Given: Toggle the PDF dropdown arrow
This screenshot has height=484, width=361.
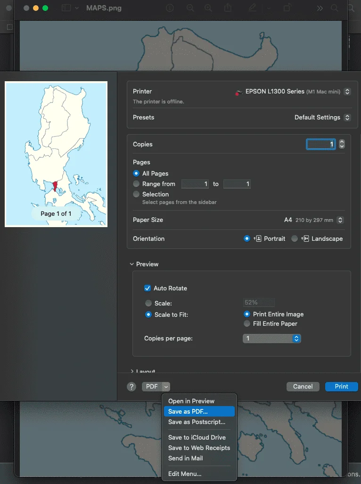Looking at the screenshot, I should 166,387.
